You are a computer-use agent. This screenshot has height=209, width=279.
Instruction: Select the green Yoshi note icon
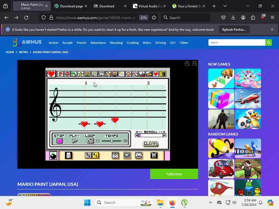click(74, 74)
